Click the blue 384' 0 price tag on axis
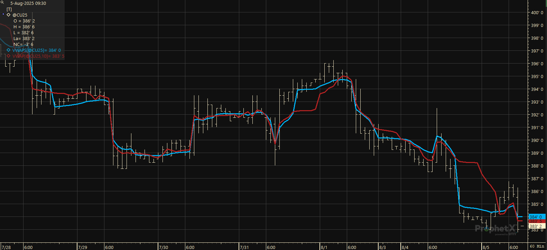The image size is (547, 250). (537, 217)
